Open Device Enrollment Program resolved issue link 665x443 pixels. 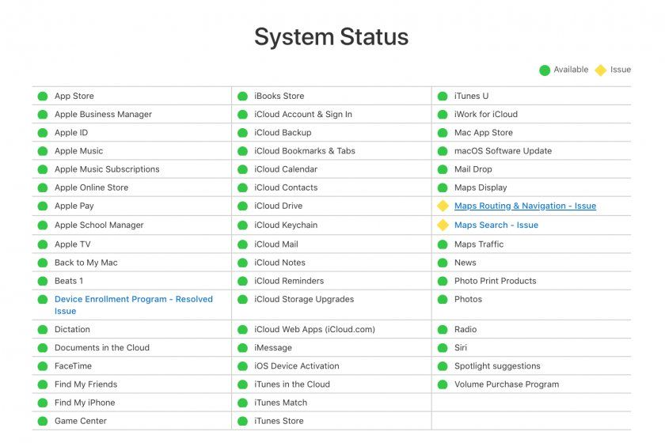(134, 305)
